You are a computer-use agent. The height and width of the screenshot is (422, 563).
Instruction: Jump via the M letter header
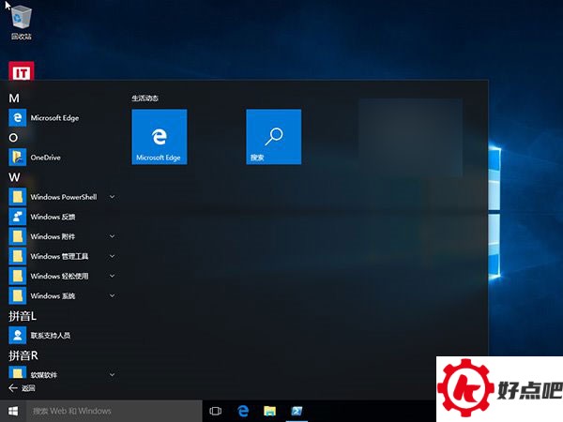coord(14,98)
